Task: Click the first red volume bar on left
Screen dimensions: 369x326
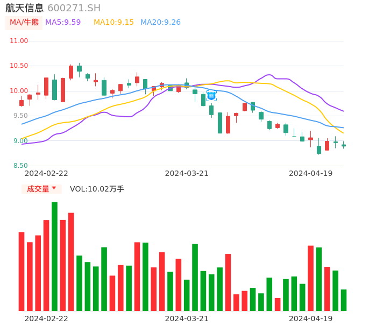Action: [x=22, y=271]
